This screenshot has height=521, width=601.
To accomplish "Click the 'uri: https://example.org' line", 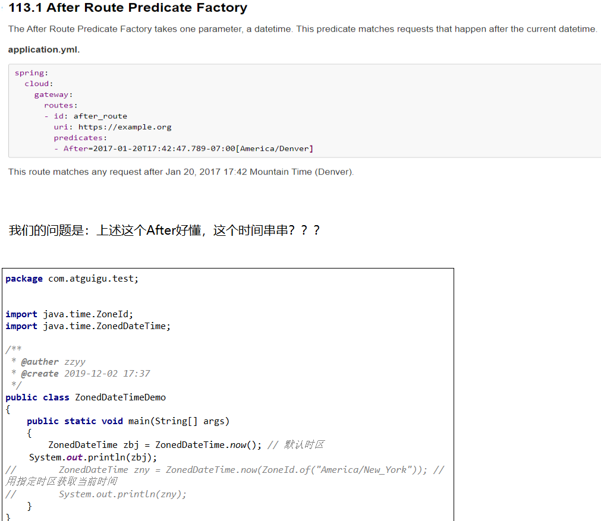I will click(x=112, y=127).
